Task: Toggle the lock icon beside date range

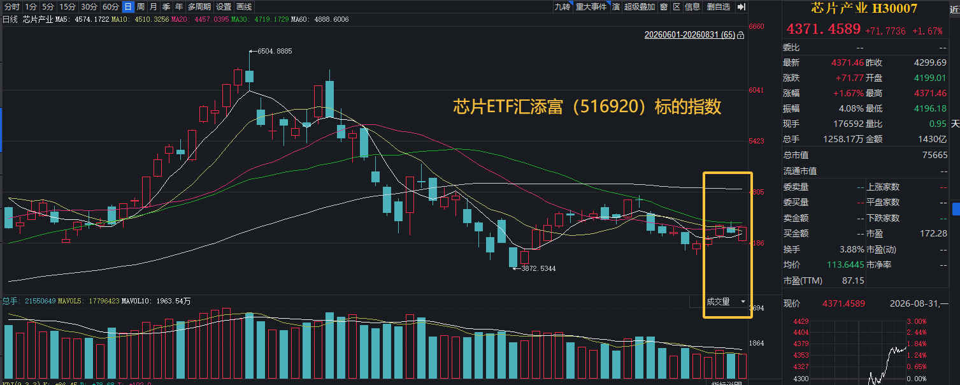Action: click(741, 36)
